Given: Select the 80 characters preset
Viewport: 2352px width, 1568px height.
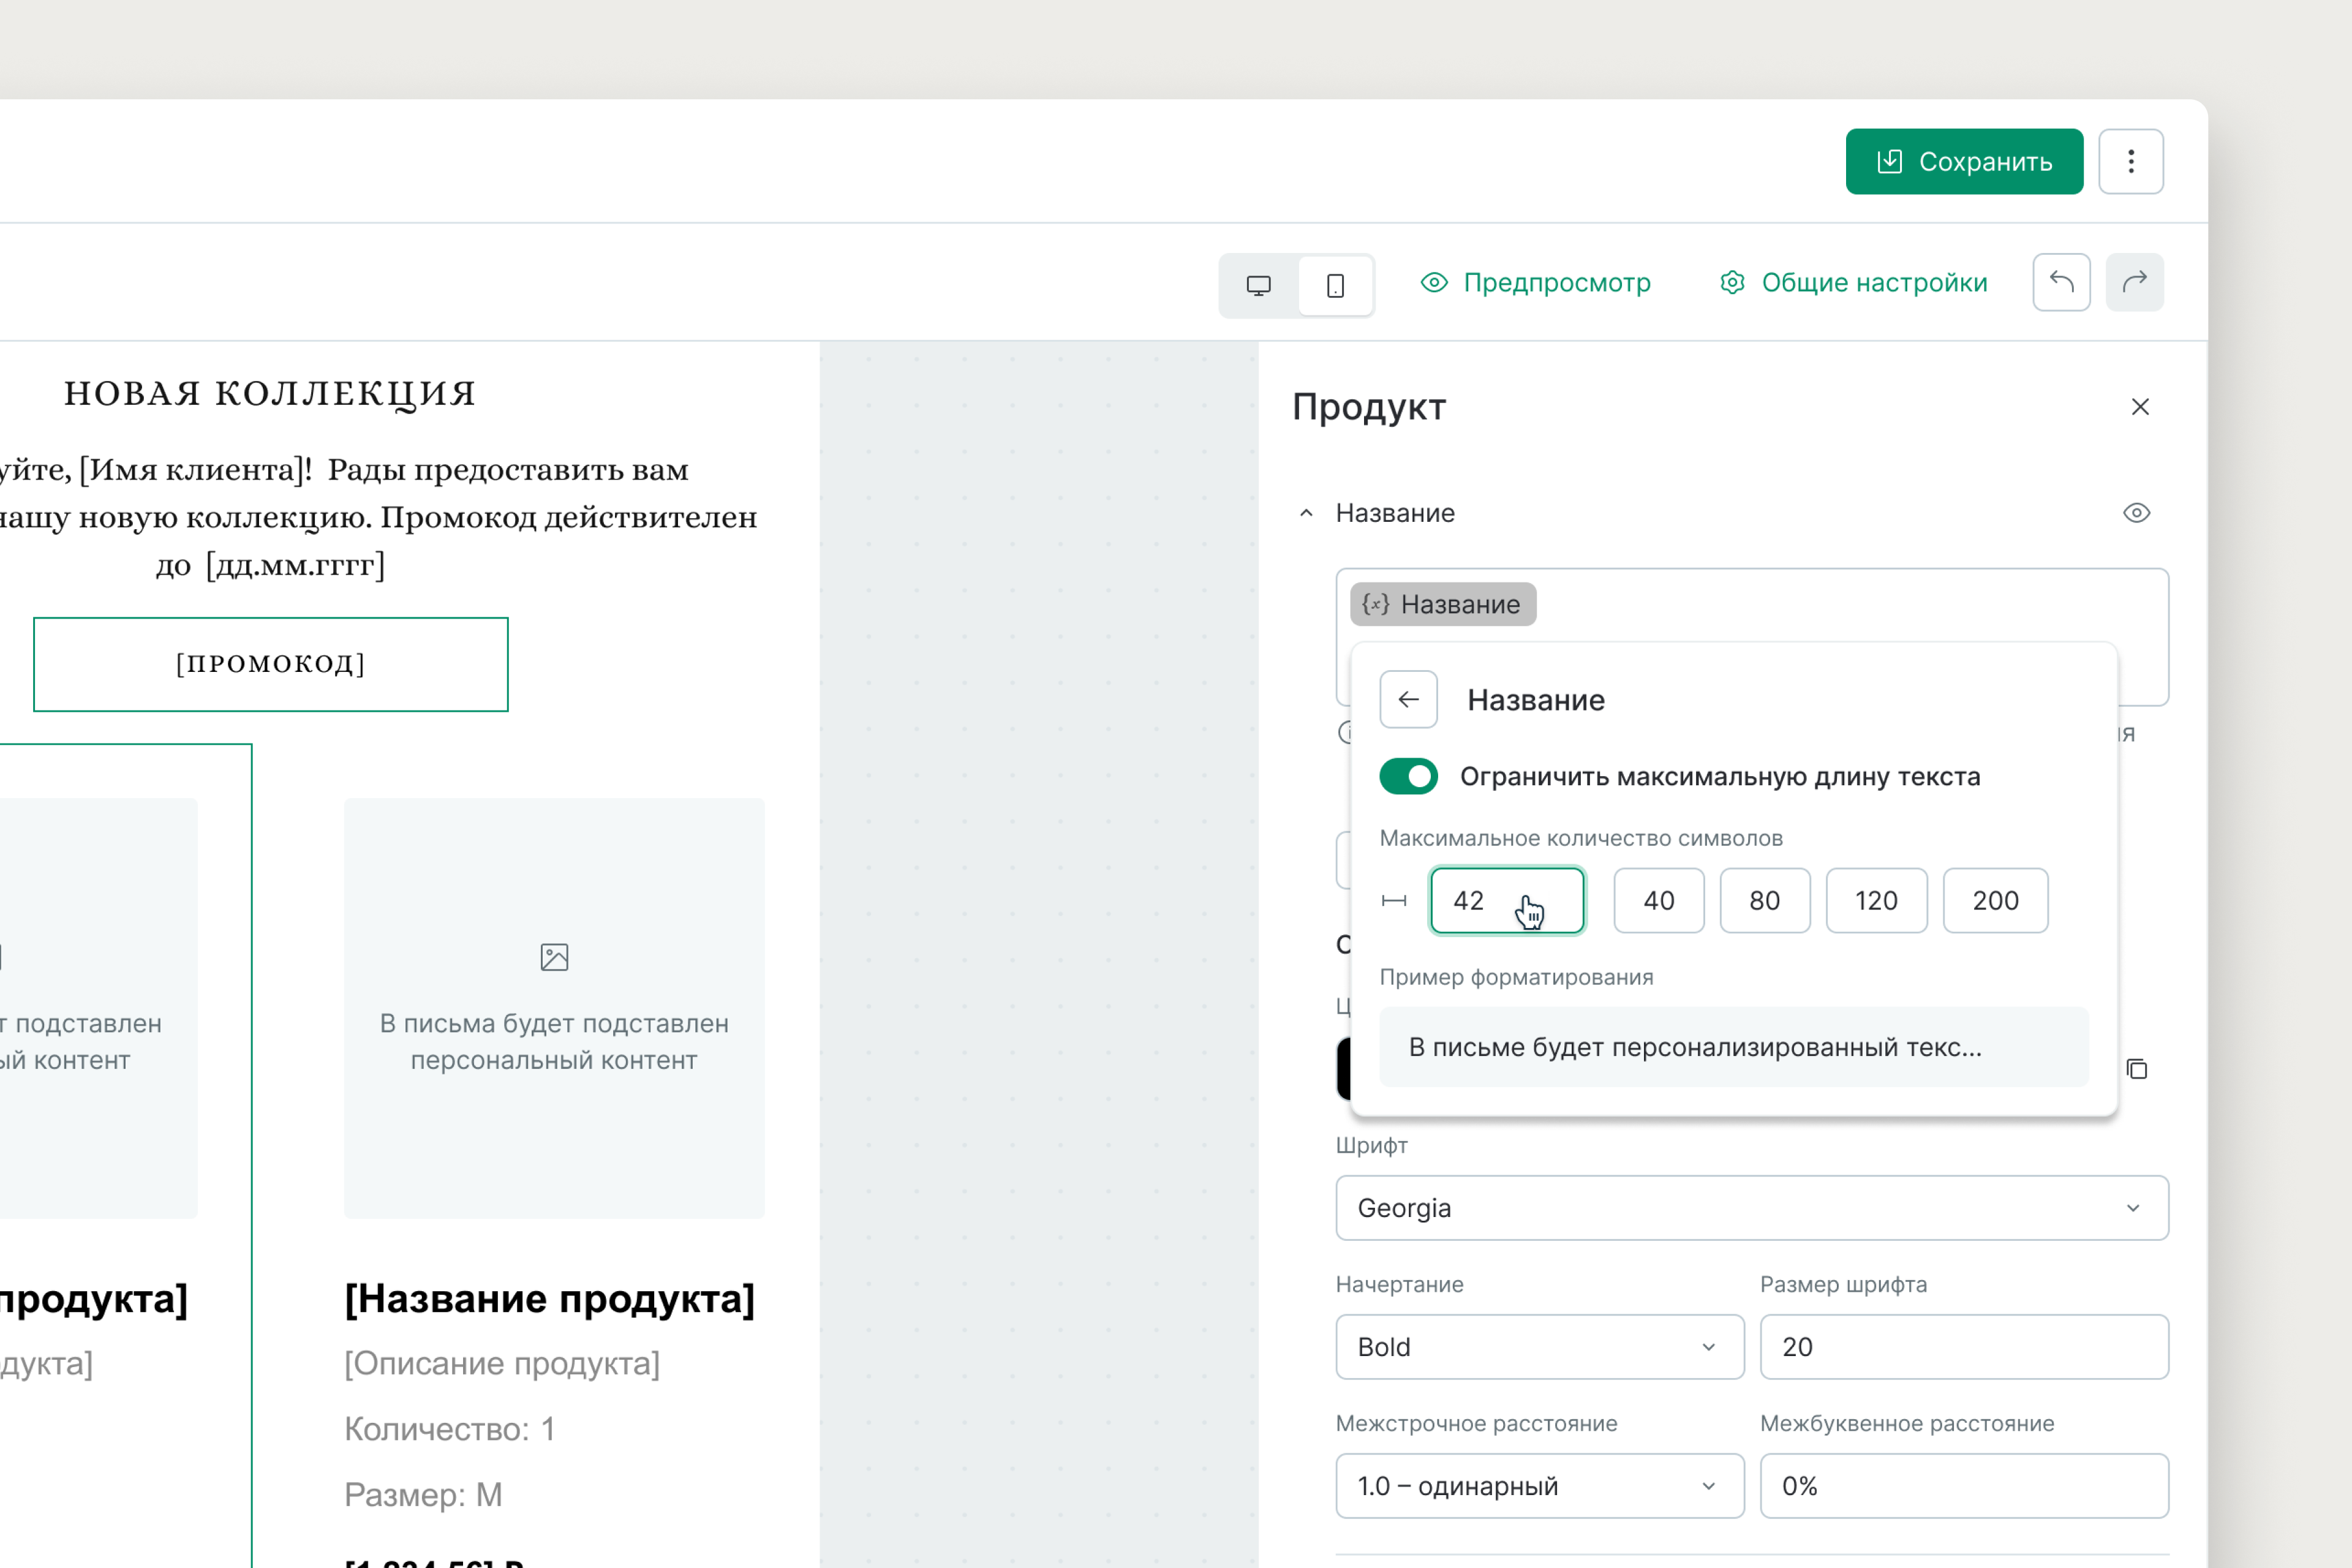Looking at the screenshot, I should (x=1765, y=900).
